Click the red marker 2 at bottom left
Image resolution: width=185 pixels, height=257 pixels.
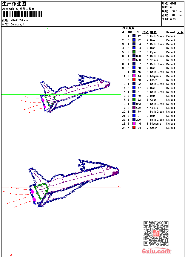tap(11, 255)
